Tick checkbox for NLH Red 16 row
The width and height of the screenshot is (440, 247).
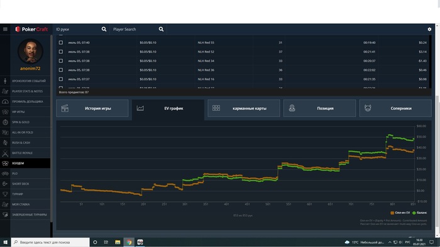coord(60,79)
